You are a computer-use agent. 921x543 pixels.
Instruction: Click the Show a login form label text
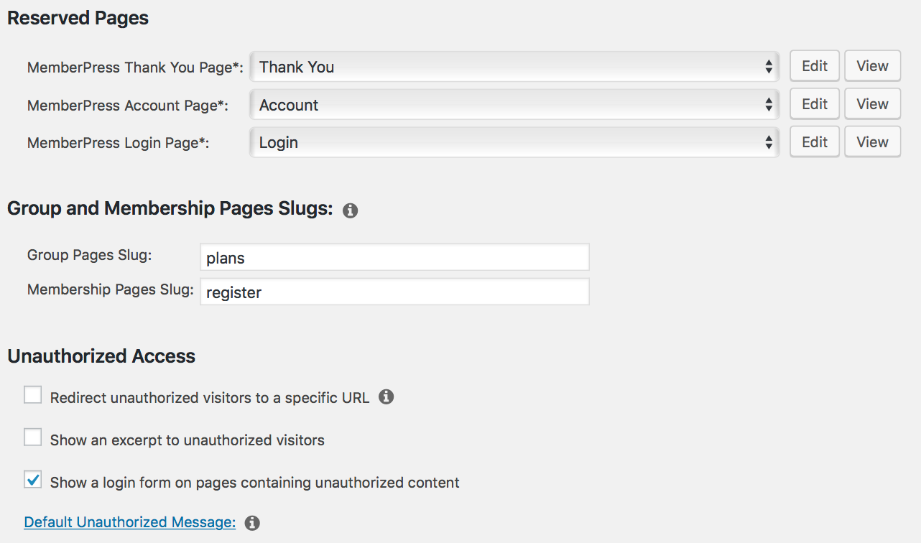(254, 483)
